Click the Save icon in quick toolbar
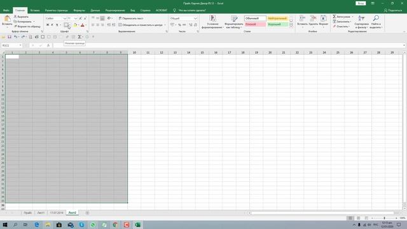The image size is (407, 229). coord(10,37)
